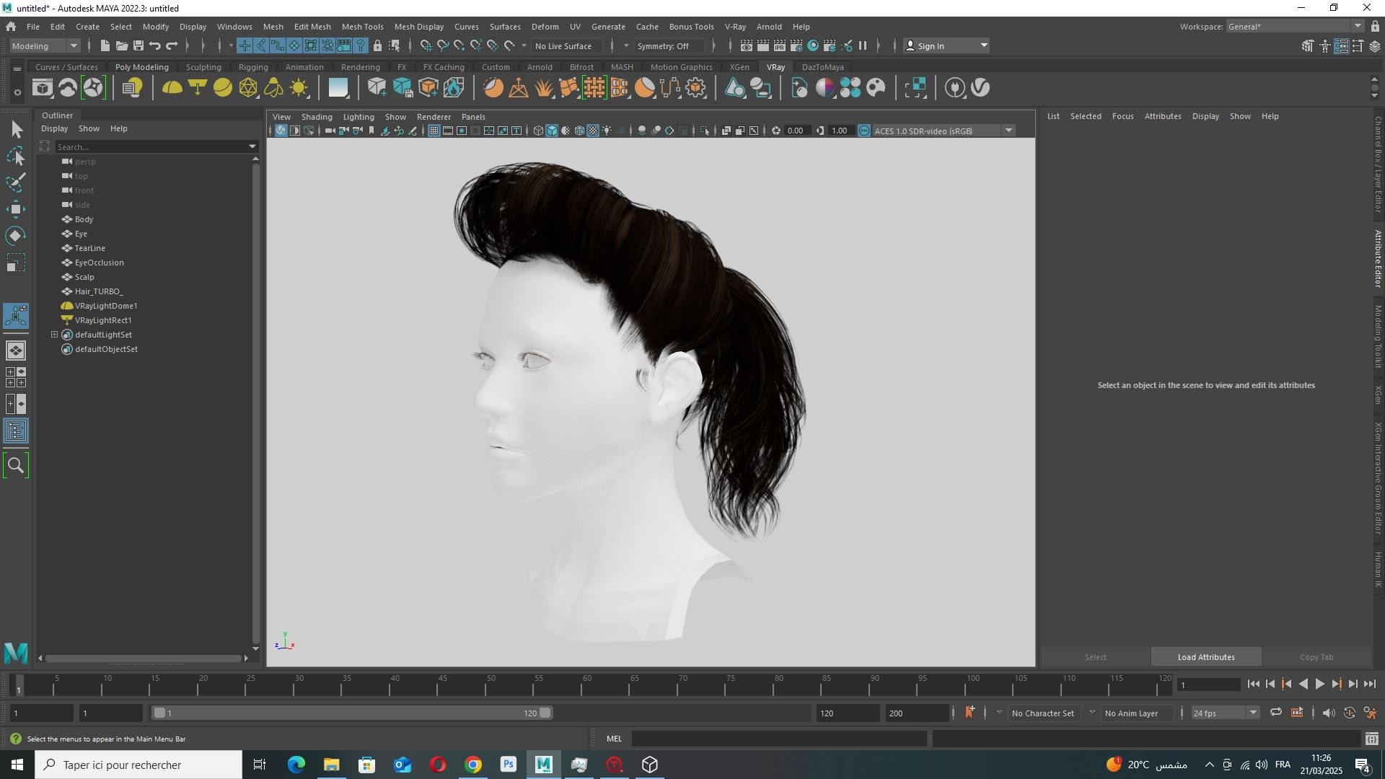Open Photoshop from the Windows taskbar
Image resolution: width=1385 pixels, height=779 pixels.
[509, 765]
